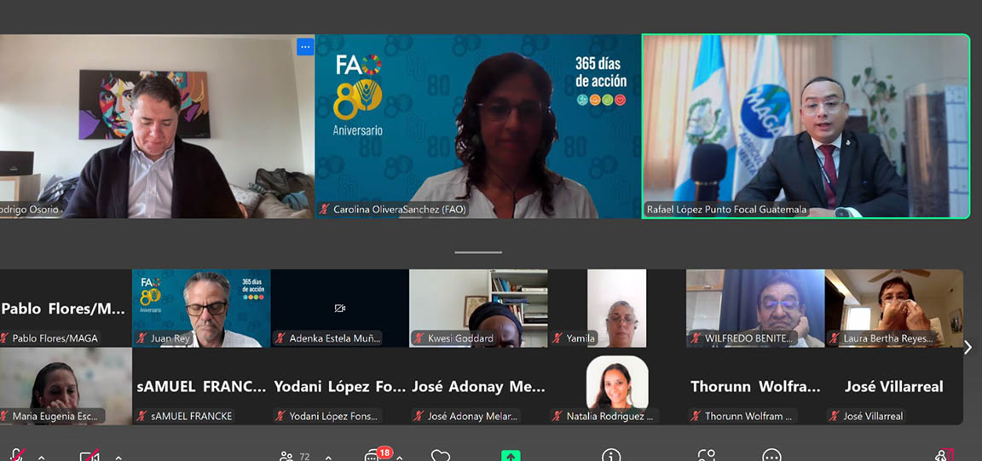Expand audio options caret next to microphone
982x461 pixels.
point(41,458)
